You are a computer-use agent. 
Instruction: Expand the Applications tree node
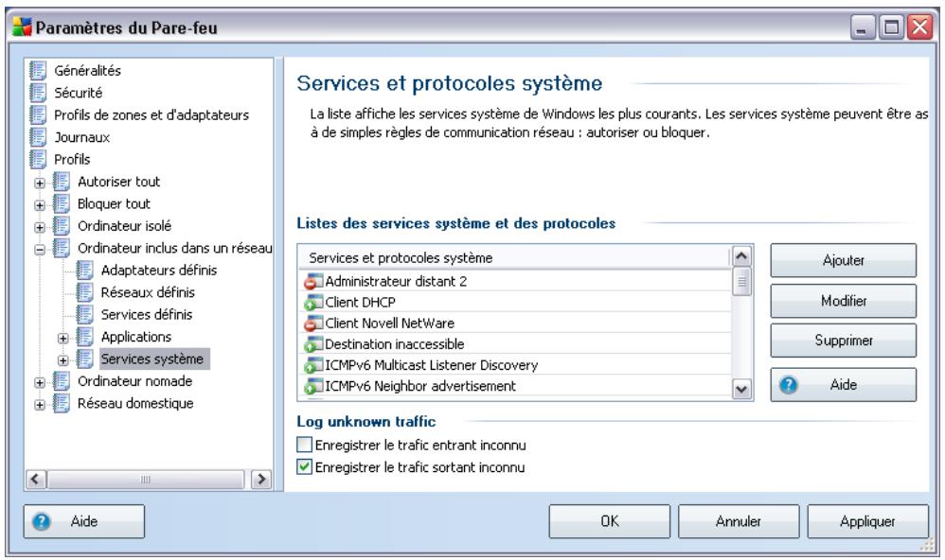click(x=63, y=339)
